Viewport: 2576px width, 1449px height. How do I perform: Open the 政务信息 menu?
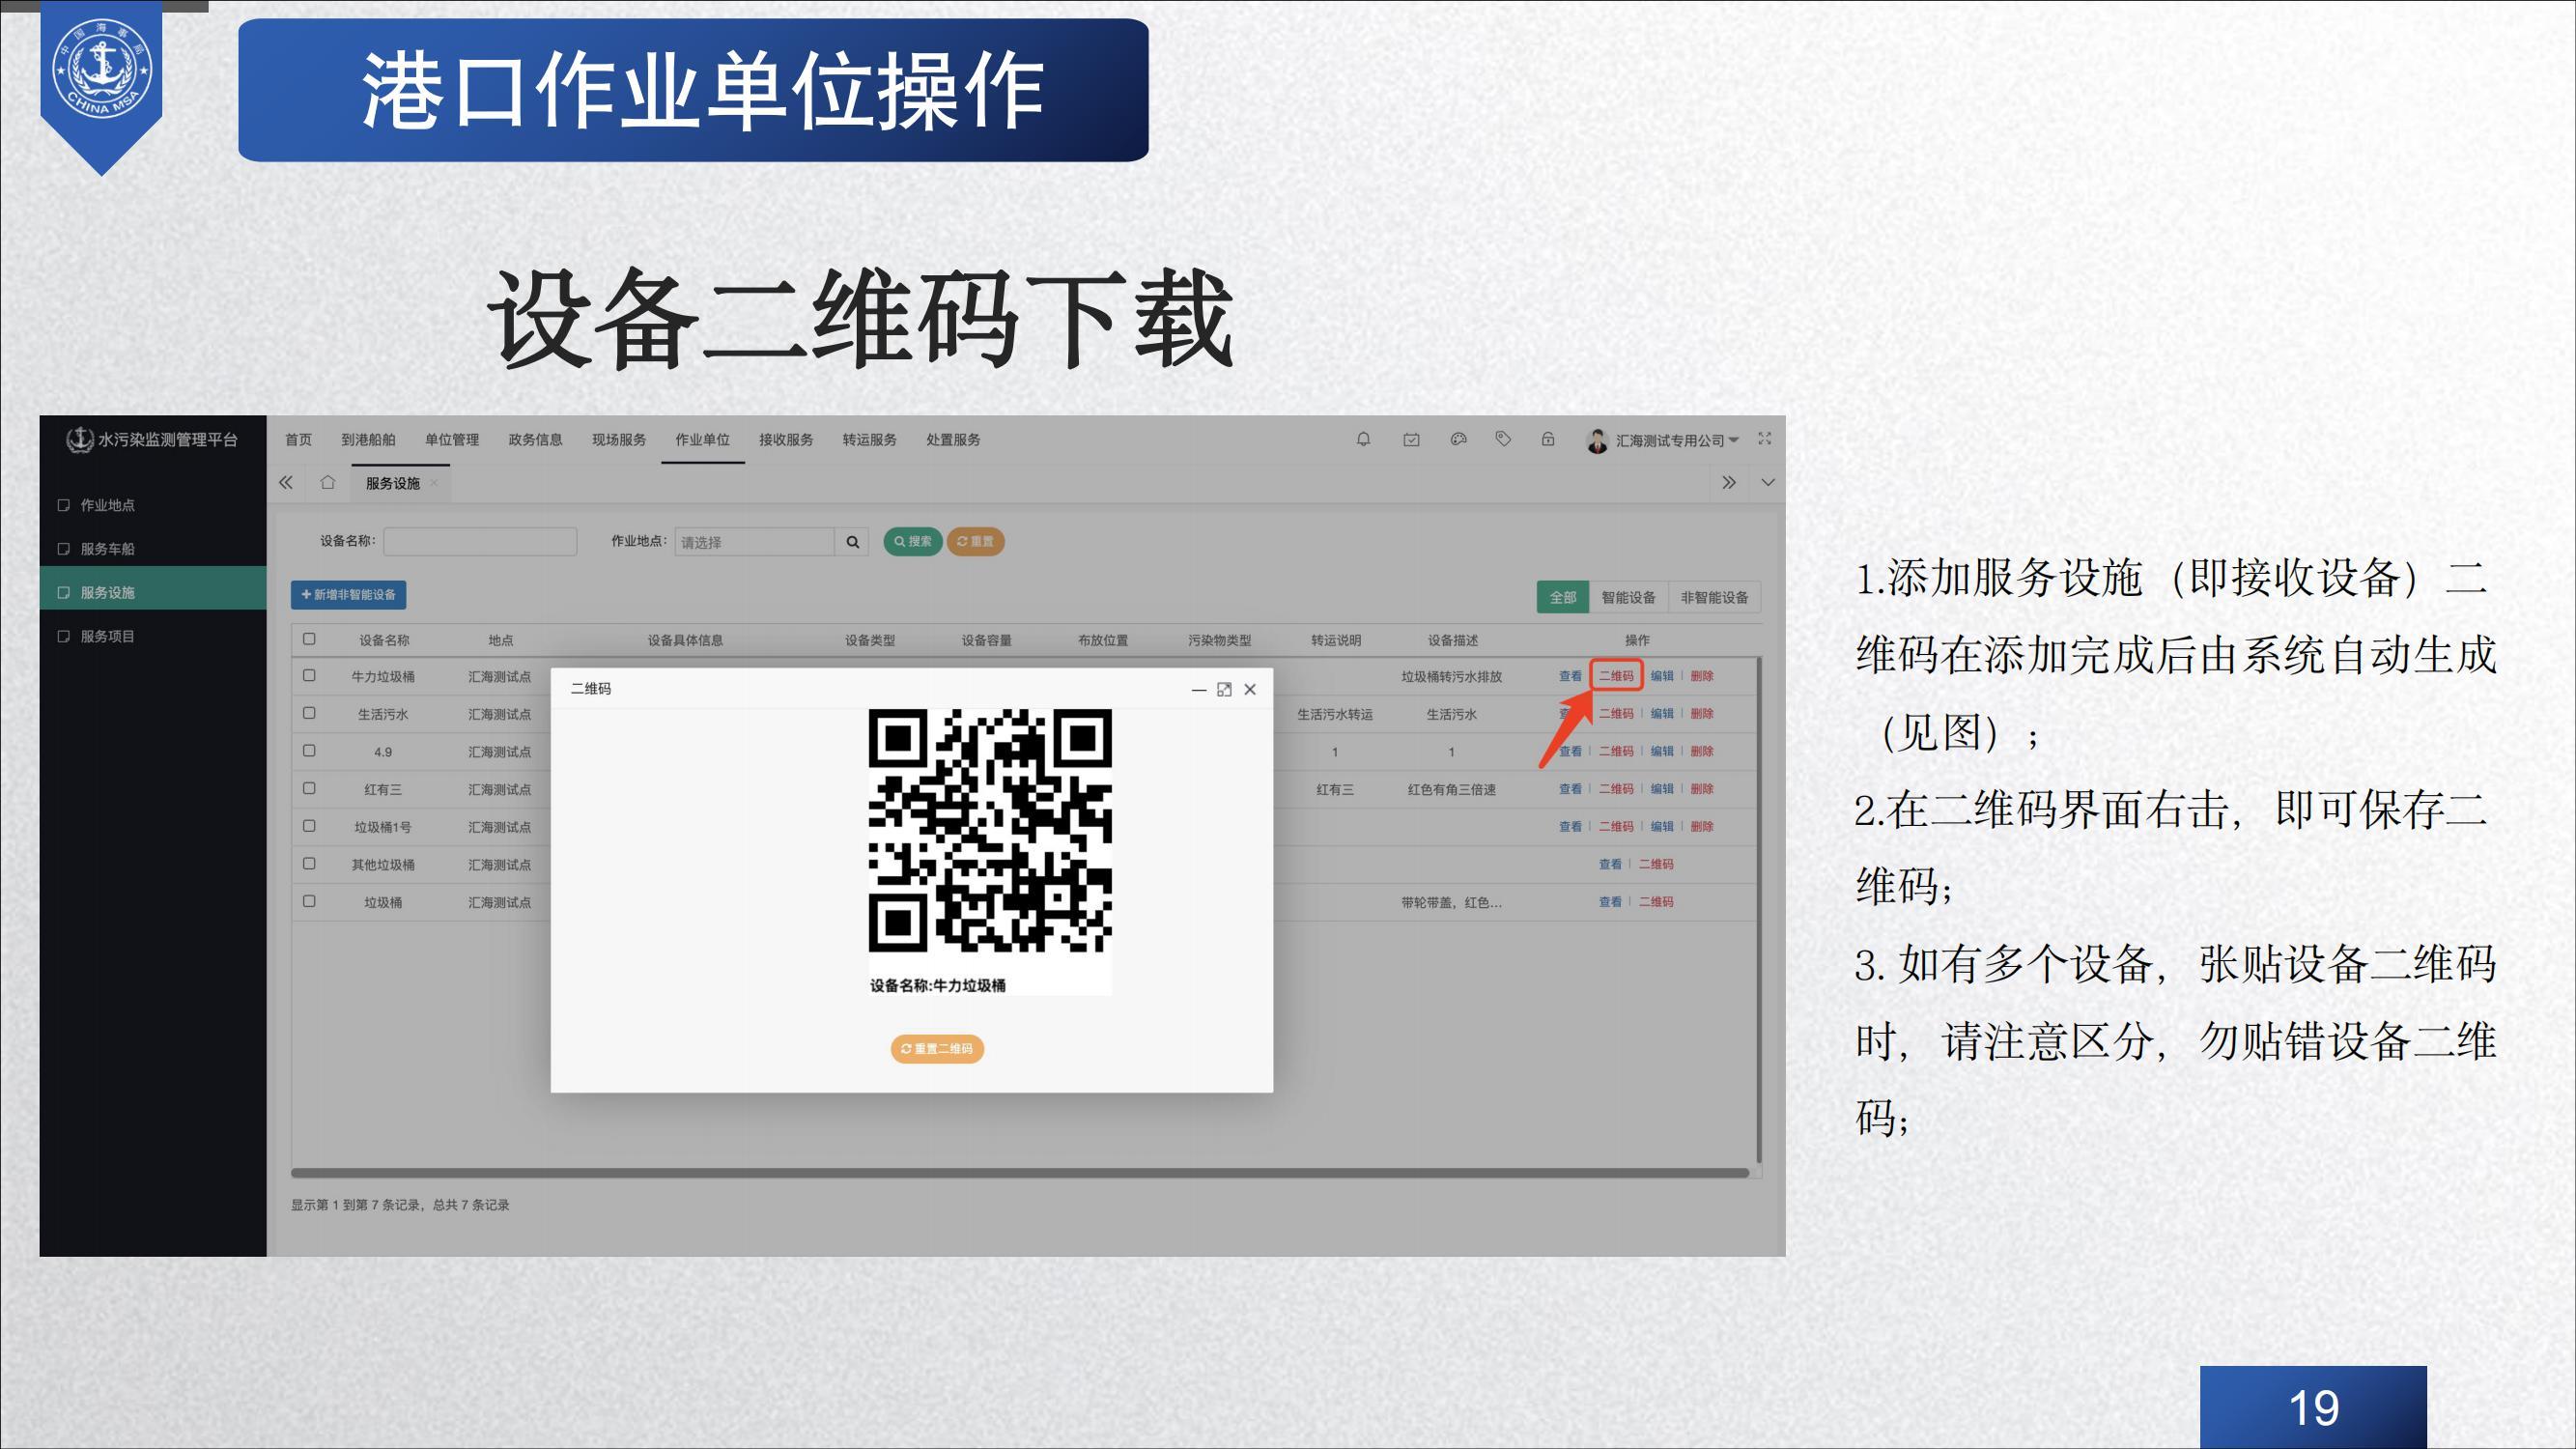point(535,440)
